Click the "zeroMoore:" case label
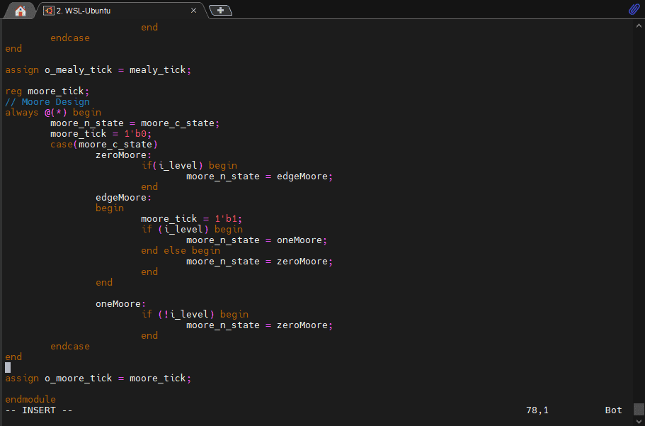645x426 pixels. coord(124,155)
